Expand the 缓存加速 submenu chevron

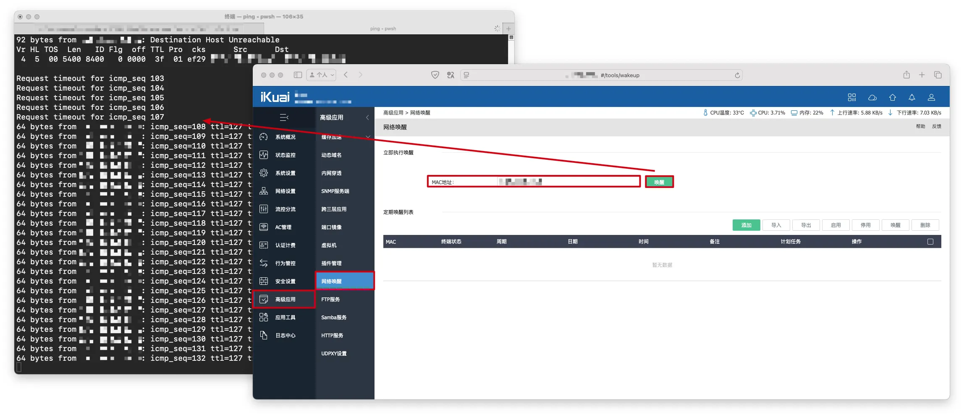pos(368,137)
